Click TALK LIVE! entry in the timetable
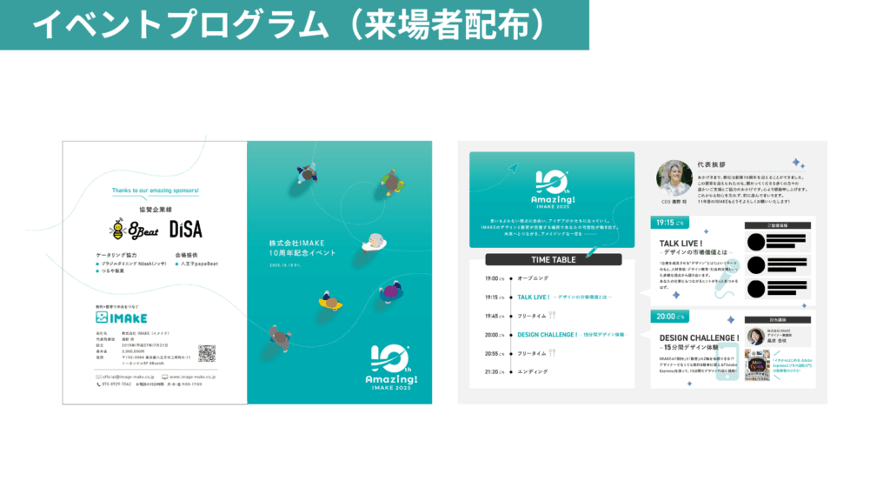Image resolution: width=890 pixels, height=501 pixels. pos(535,297)
